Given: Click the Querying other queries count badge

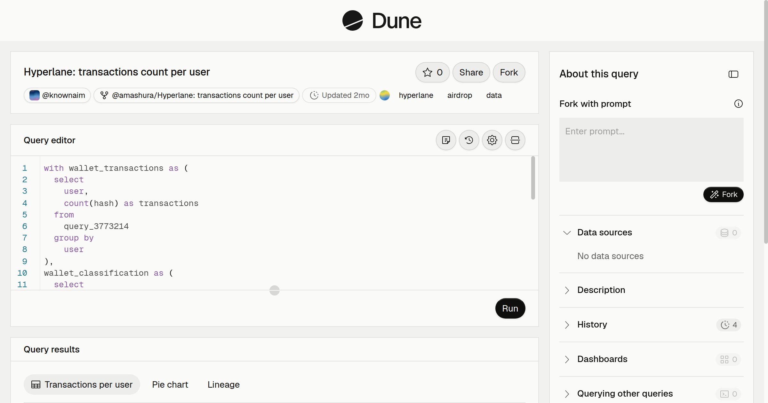Looking at the screenshot, I should [x=728, y=394].
